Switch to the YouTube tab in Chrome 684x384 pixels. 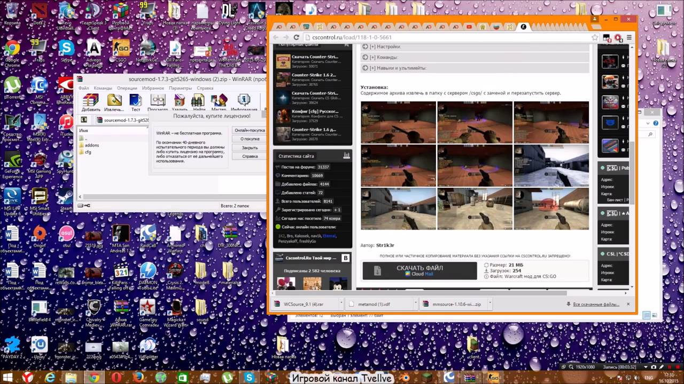pos(469,27)
